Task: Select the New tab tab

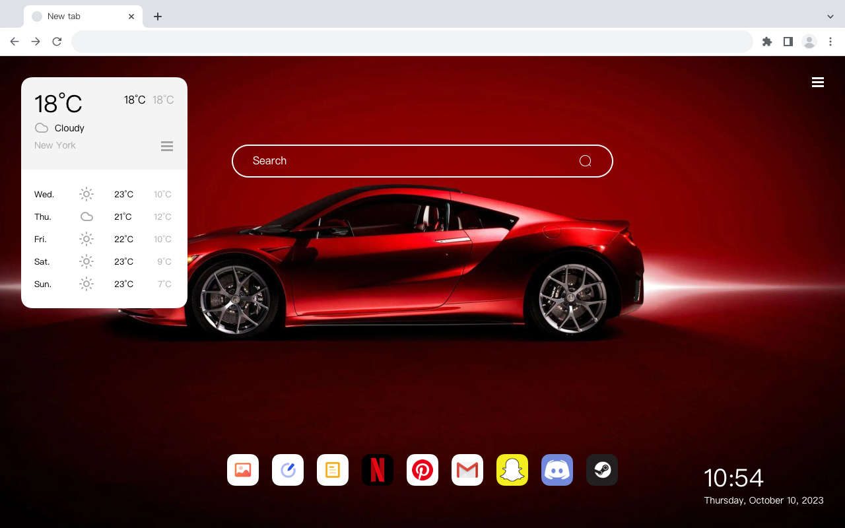Action: pos(83,16)
